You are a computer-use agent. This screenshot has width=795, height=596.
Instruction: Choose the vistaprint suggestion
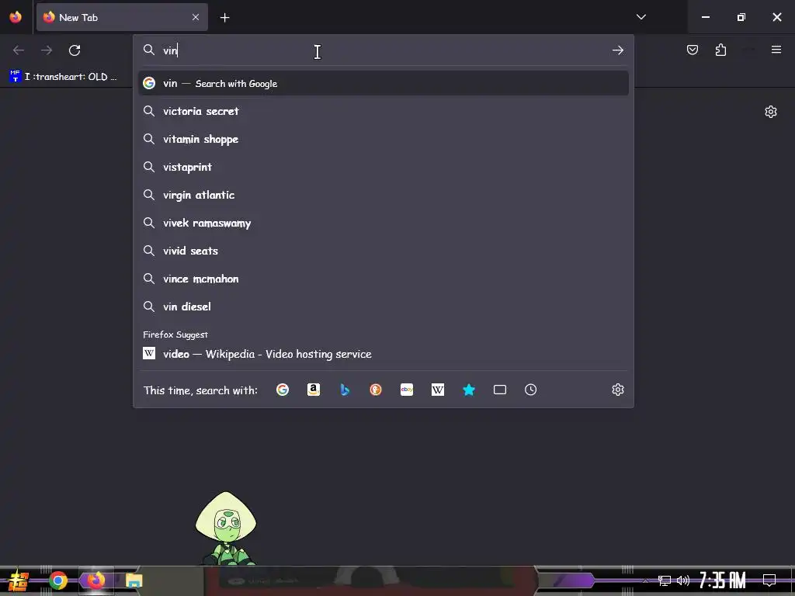pyautogui.click(x=384, y=167)
